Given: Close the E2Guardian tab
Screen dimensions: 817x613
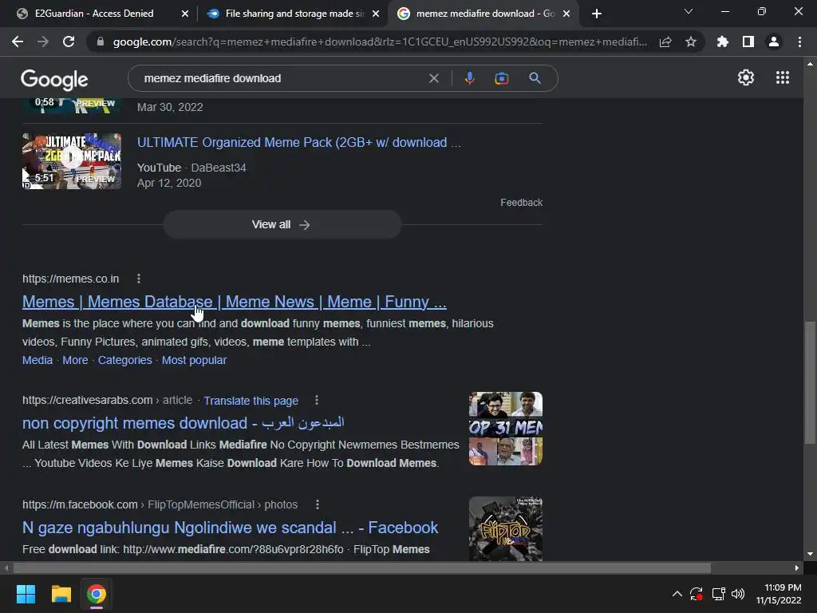Looking at the screenshot, I should click(x=185, y=14).
